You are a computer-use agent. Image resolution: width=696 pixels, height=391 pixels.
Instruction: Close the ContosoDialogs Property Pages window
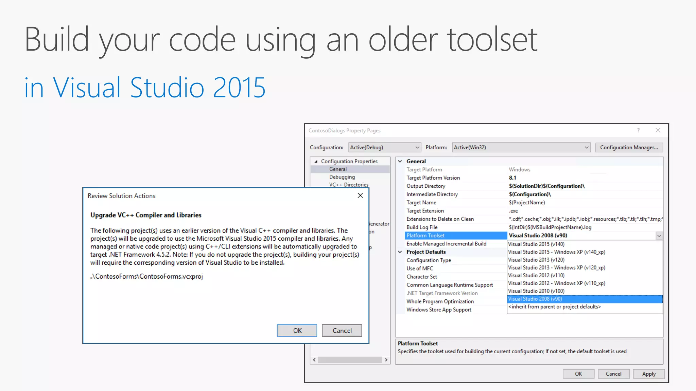point(658,130)
